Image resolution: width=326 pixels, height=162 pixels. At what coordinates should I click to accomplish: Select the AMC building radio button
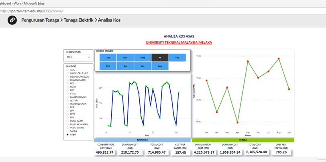(x=67, y=70)
